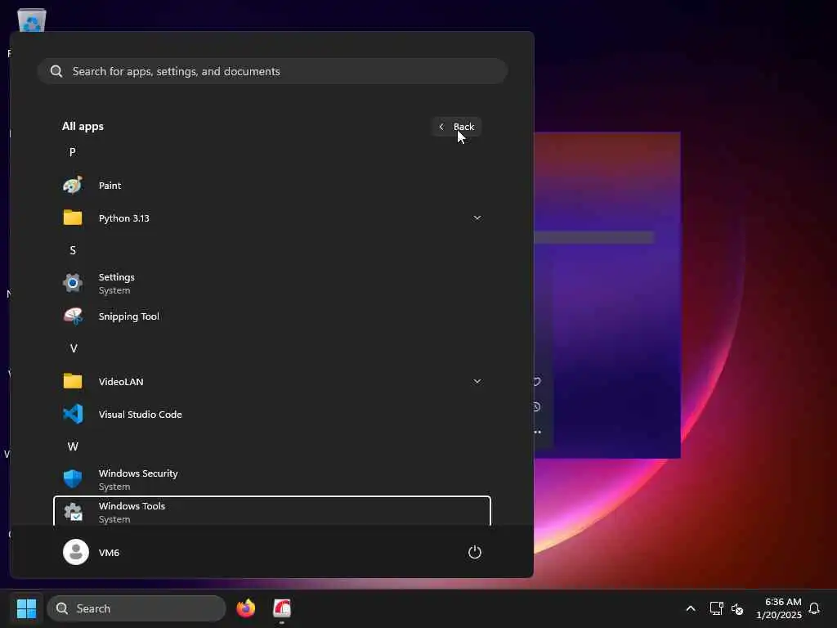
Task: Select the Visual Studio Code label
Action: tap(141, 415)
